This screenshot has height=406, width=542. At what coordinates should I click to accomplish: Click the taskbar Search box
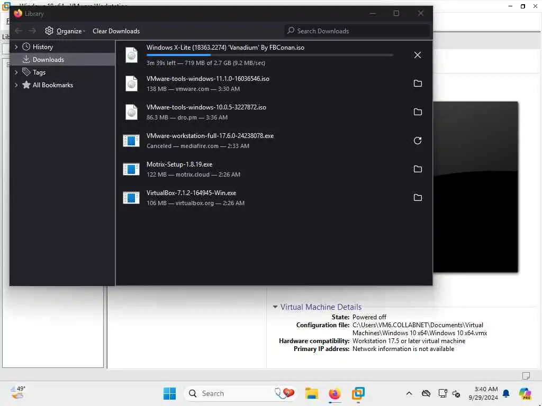click(241, 393)
